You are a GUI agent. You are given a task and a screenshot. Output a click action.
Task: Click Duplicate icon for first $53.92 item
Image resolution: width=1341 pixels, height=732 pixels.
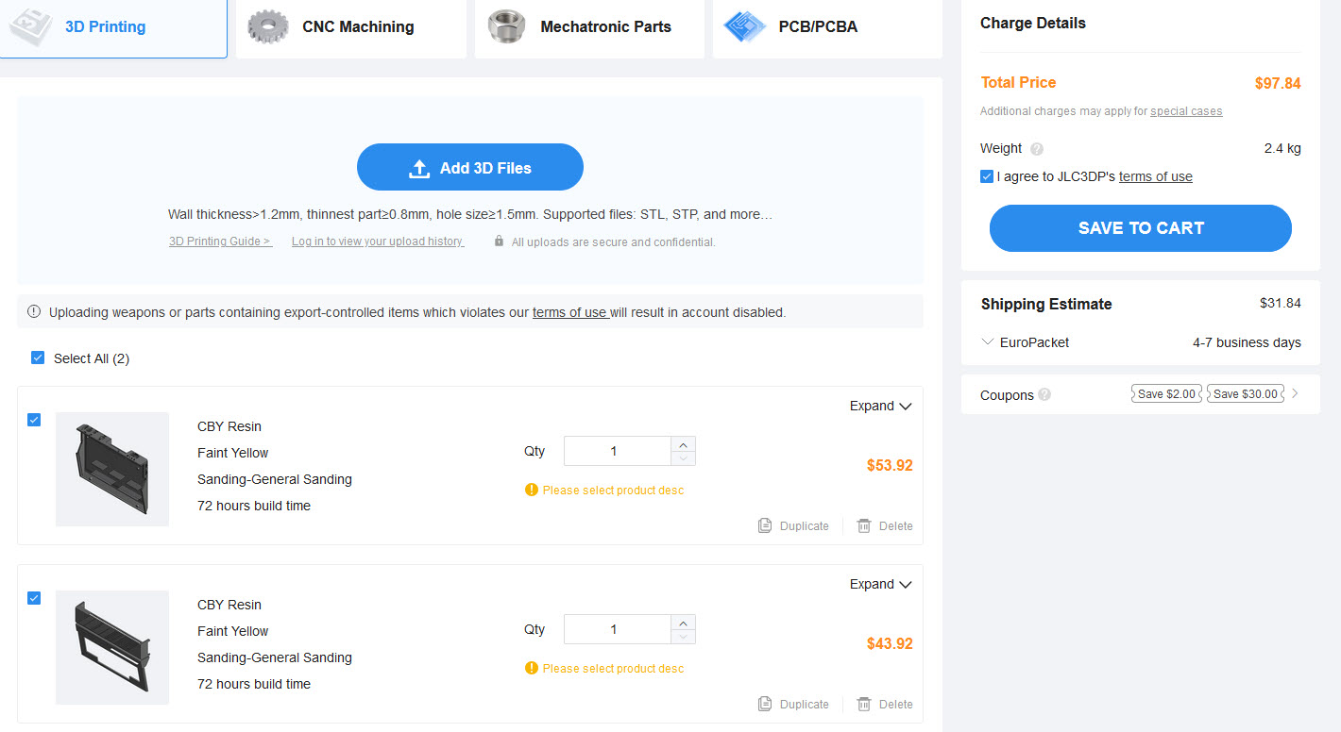[x=765, y=525]
